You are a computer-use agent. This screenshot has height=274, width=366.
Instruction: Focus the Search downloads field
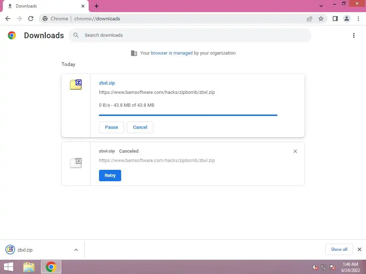point(190,35)
